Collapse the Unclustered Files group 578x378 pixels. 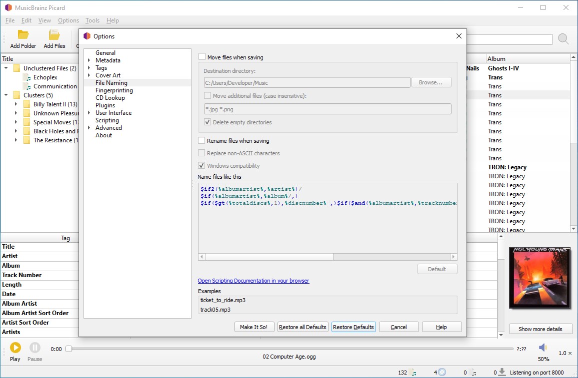click(x=5, y=68)
